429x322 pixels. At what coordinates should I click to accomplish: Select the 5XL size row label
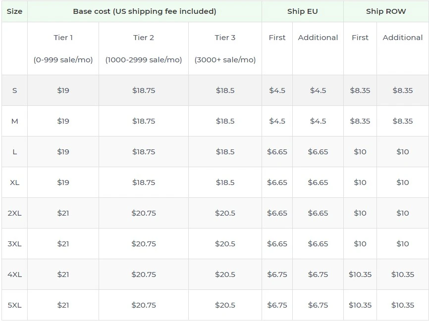coord(14,305)
